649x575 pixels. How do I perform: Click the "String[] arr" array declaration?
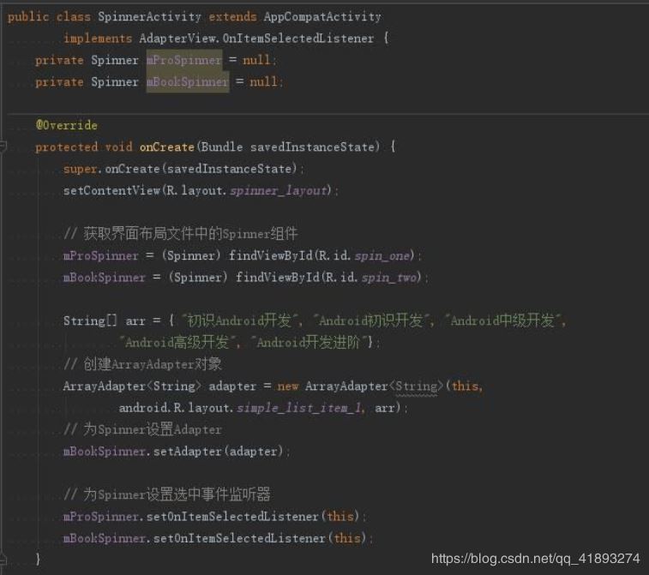[x=105, y=320]
